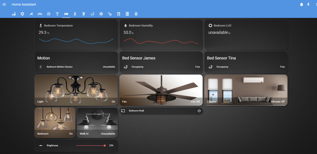Click the thermometer icon on temperature card
Image resolution: width=317 pixels, height=154 pixels.
click(41, 26)
